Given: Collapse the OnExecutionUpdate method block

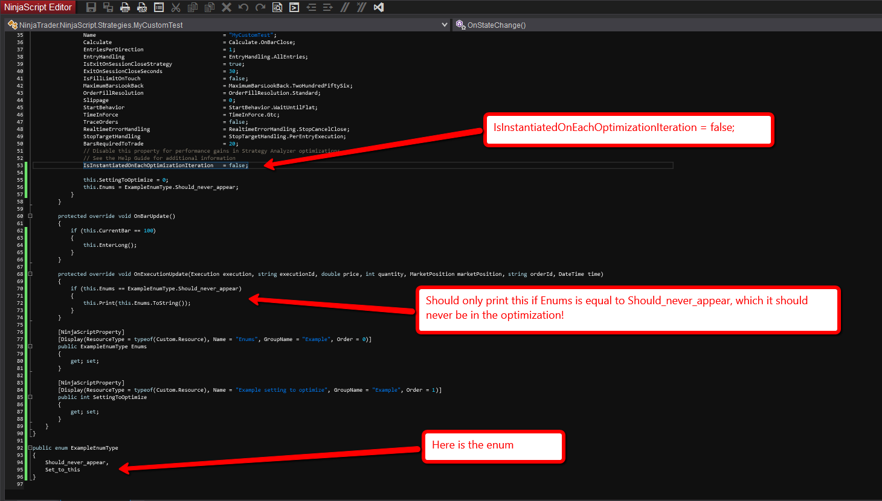Looking at the screenshot, I should click(30, 274).
